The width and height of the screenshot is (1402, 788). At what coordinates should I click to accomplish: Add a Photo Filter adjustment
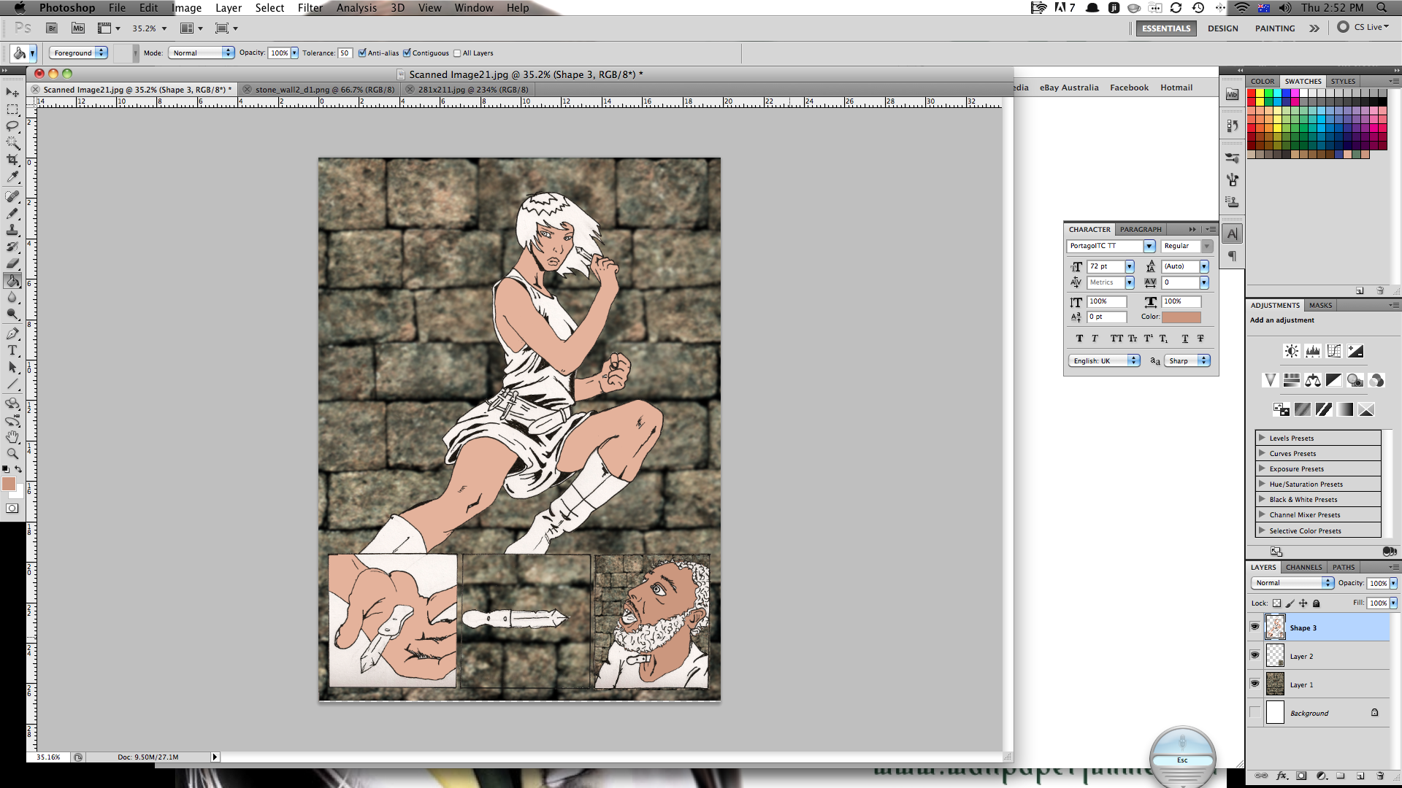pyautogui.click(x=1355, y=380)
